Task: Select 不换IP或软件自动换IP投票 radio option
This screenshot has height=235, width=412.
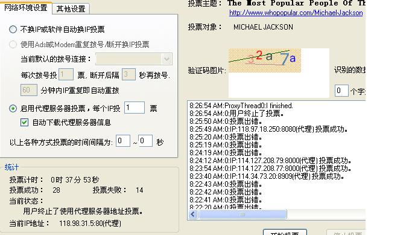Action: coord(13,29)
